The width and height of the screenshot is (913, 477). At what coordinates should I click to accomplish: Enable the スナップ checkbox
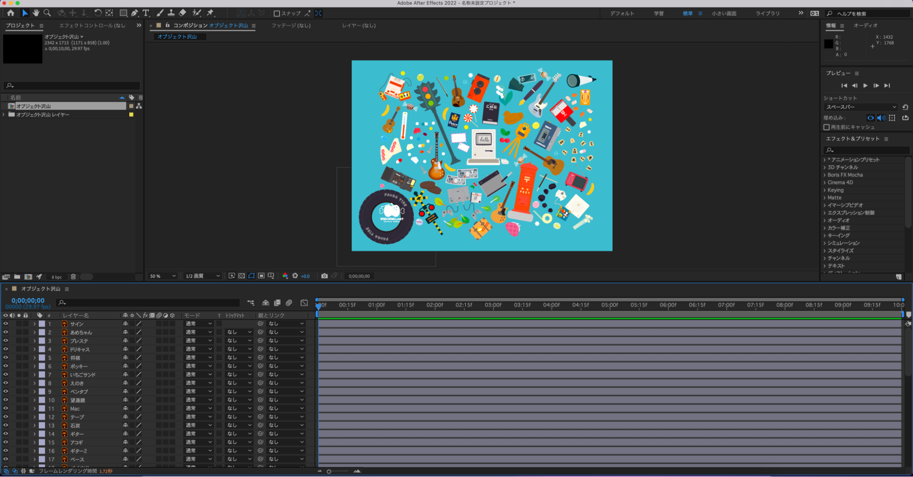tap(277, 14)
